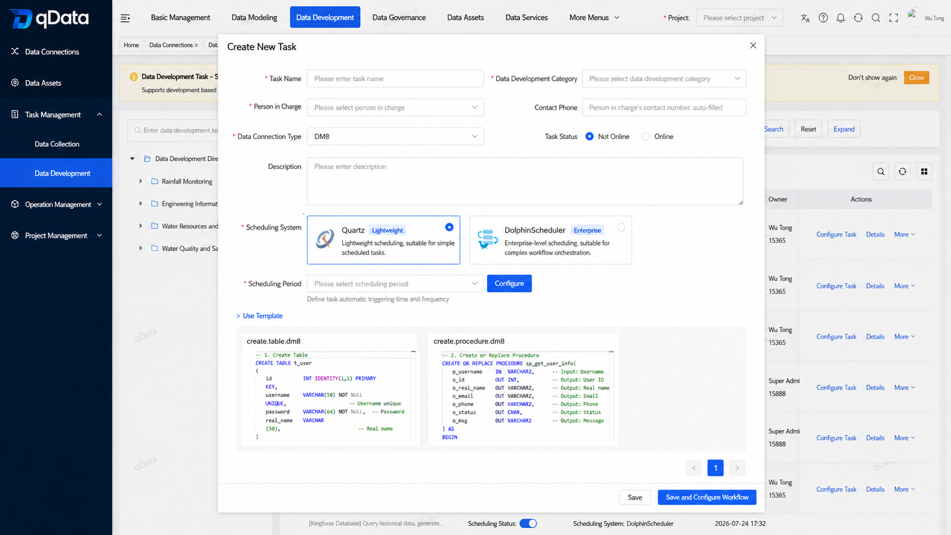Click the table search icon button

click(x=880, y=172)
